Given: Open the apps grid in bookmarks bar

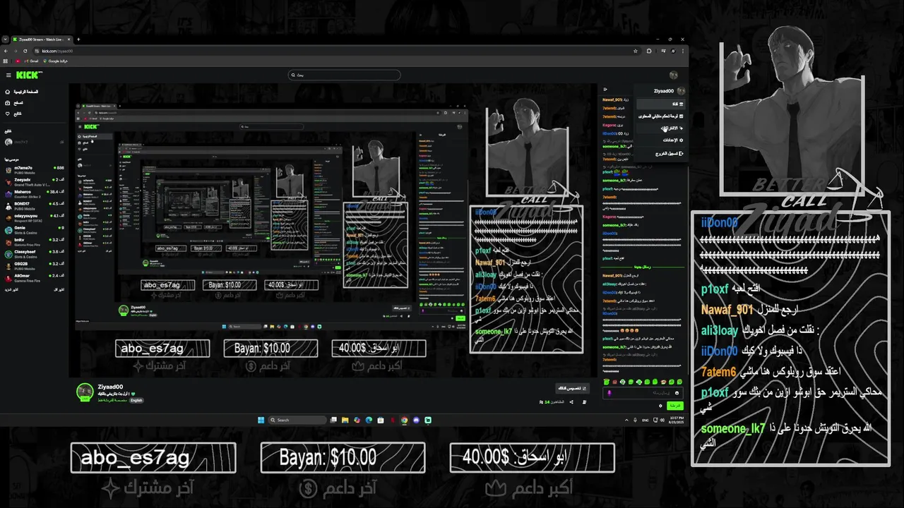Looking at the screenshot, I should click(x=5, y=61).
